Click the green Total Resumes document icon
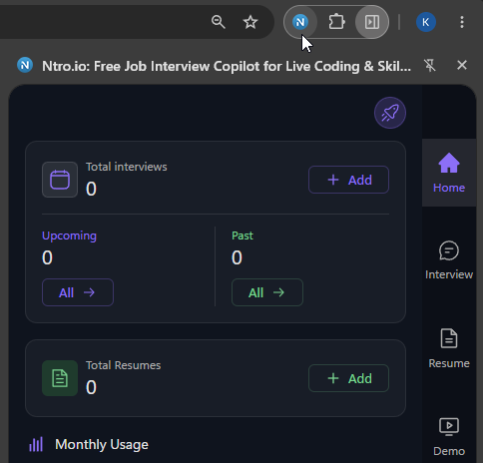The width and height of the screenshot is (483, 463). [60, 378]
